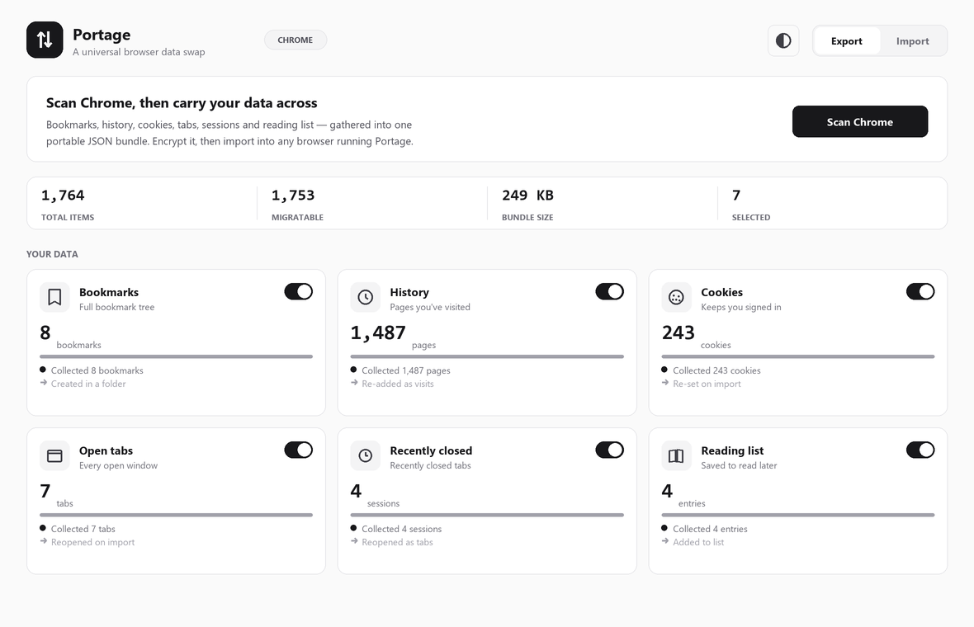The height and width of the screenshot is (627, 974).
Task: Click 'Pages you've visited' subtitle
Action: pos(430,307)
